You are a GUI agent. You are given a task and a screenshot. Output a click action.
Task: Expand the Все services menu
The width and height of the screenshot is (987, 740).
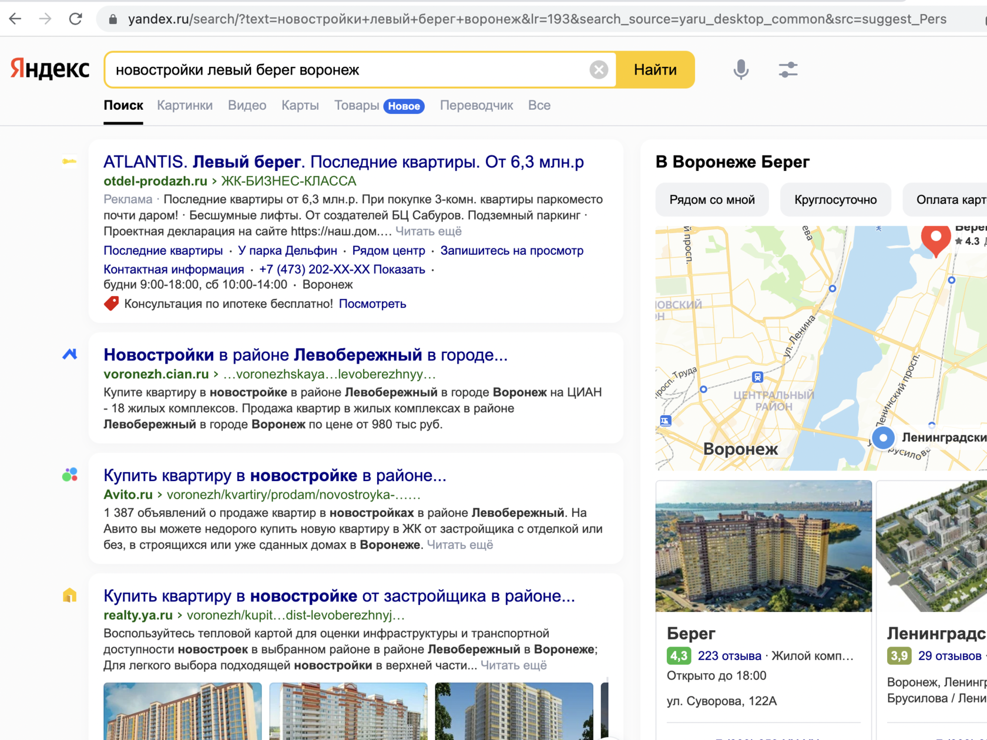pos(539,106)
